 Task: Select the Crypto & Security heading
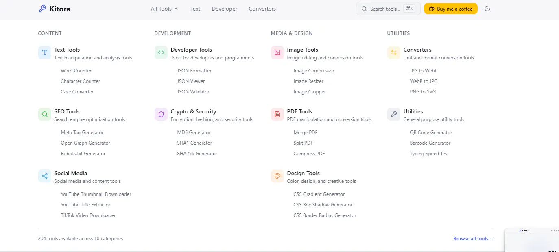(193, 111)
